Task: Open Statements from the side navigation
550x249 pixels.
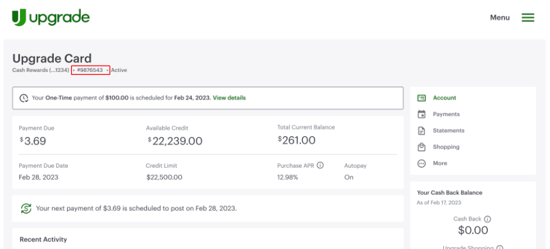Action: 448,131
